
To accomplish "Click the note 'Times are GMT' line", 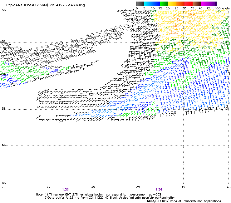I will (99, 195).
